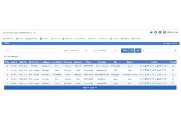Open the rows-per-page dropdown showing 5
Screen dimensions: 181x136
pyautogui.click(x=159, y=50)
